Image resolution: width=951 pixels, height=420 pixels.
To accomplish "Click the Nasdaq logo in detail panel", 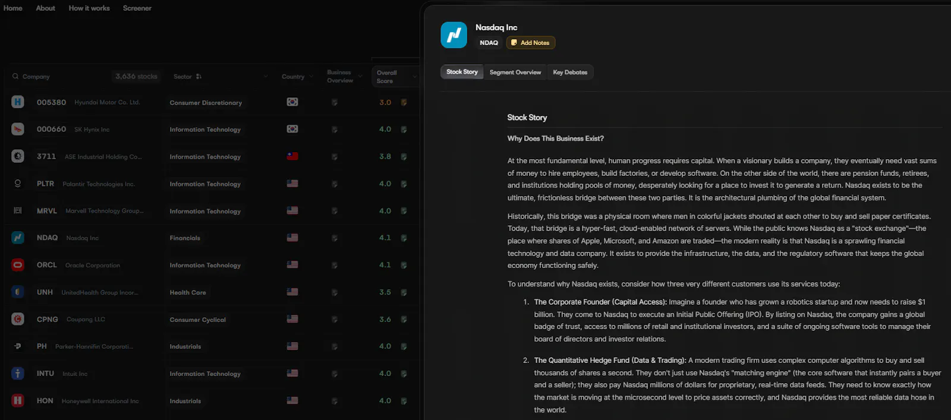I will click(454, 35).
